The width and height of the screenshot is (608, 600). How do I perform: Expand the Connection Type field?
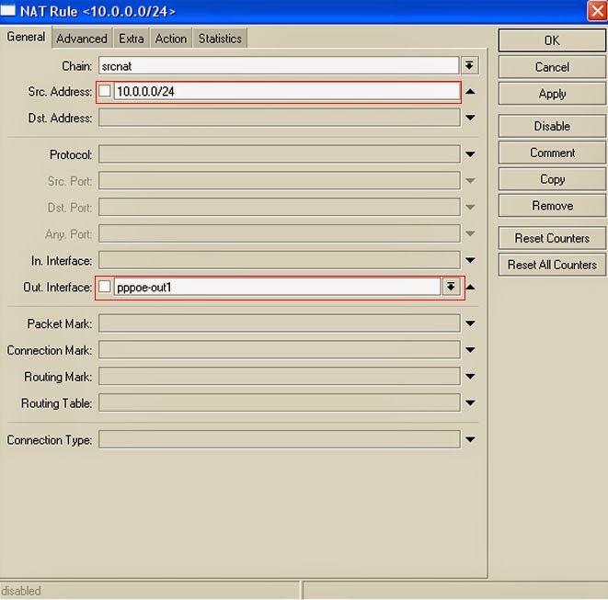[470, 439]
